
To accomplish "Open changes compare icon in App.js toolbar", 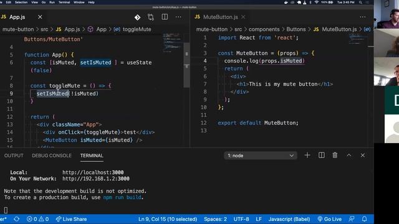I will (x=151, y=17).
